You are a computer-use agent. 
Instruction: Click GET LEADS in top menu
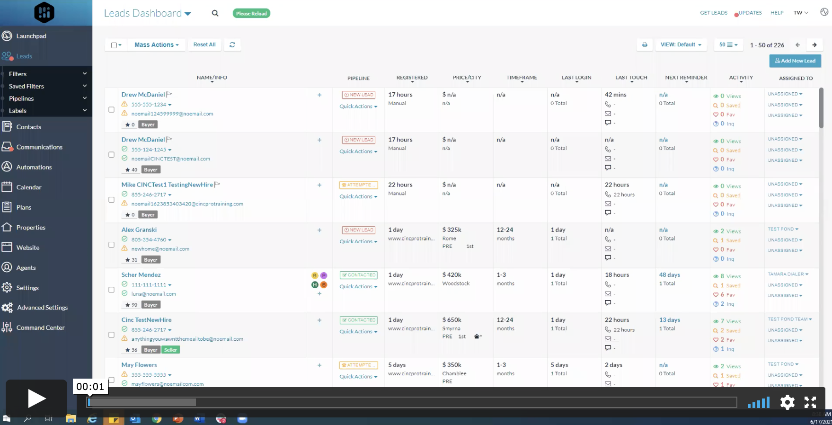point(713,13)
